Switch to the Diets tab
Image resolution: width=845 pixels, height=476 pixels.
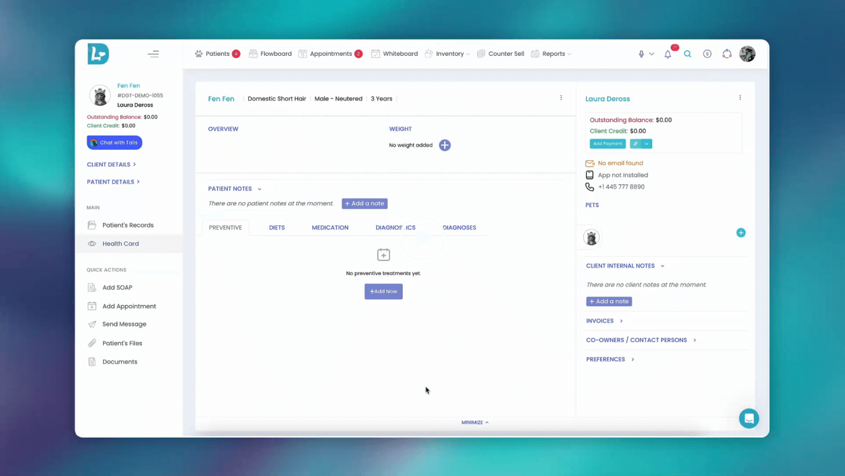tap(277, 227)
